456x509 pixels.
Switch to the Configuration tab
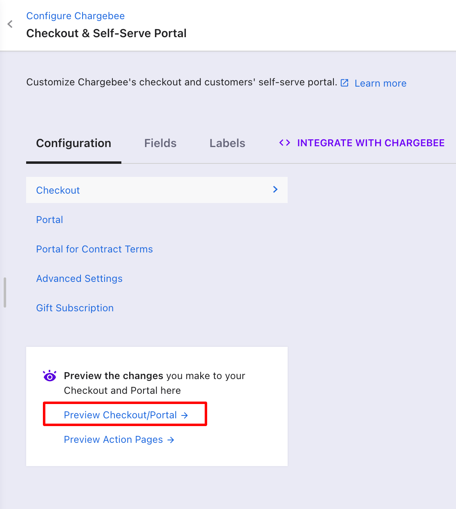click(74, 143)
